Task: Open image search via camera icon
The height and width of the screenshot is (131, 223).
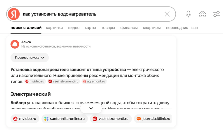Action: point(202,14)
